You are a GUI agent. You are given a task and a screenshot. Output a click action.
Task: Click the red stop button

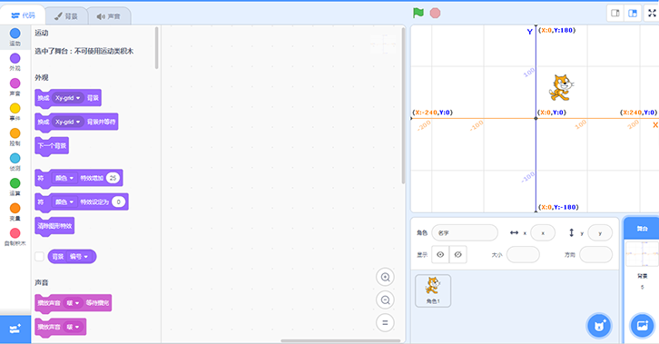[x=435, y=13]
